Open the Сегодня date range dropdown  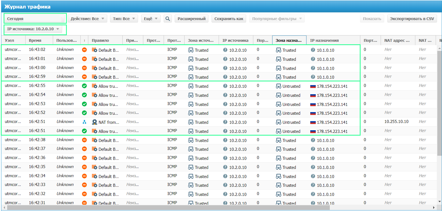[x=34, y=19]
